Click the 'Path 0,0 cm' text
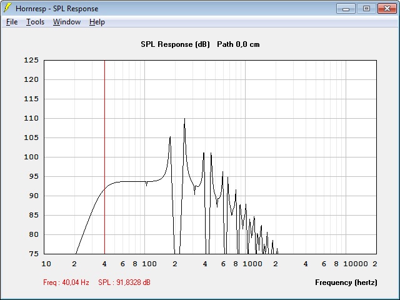The height and width of the screenshot is (300, 400). (238, 44)
